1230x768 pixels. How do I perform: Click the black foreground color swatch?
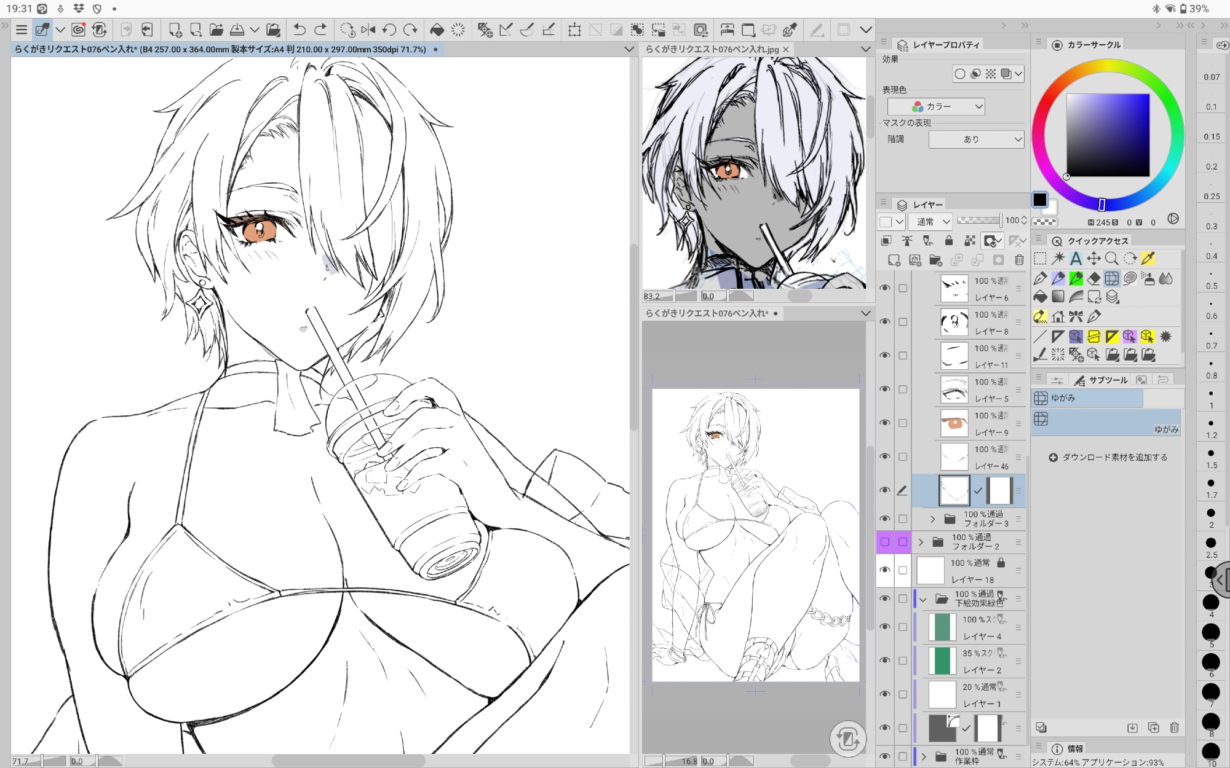tap(1039, 200)
